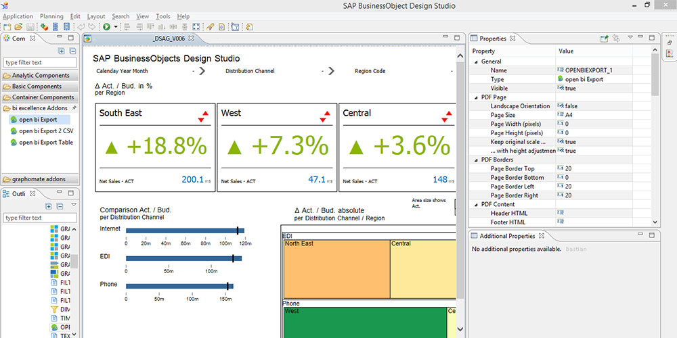Open Properties panel view menu triangle

click(630, 37)
